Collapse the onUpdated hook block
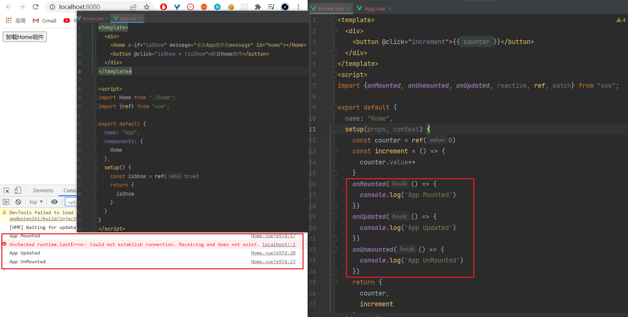 tap(335, 217)
